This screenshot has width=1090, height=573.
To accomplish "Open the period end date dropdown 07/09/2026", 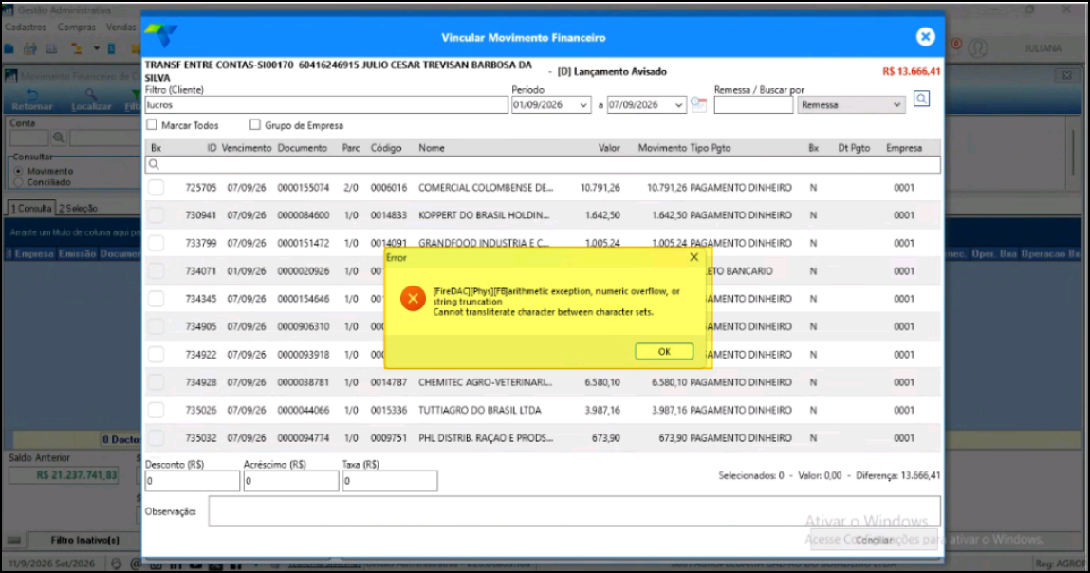I will (x=678, y=105).
